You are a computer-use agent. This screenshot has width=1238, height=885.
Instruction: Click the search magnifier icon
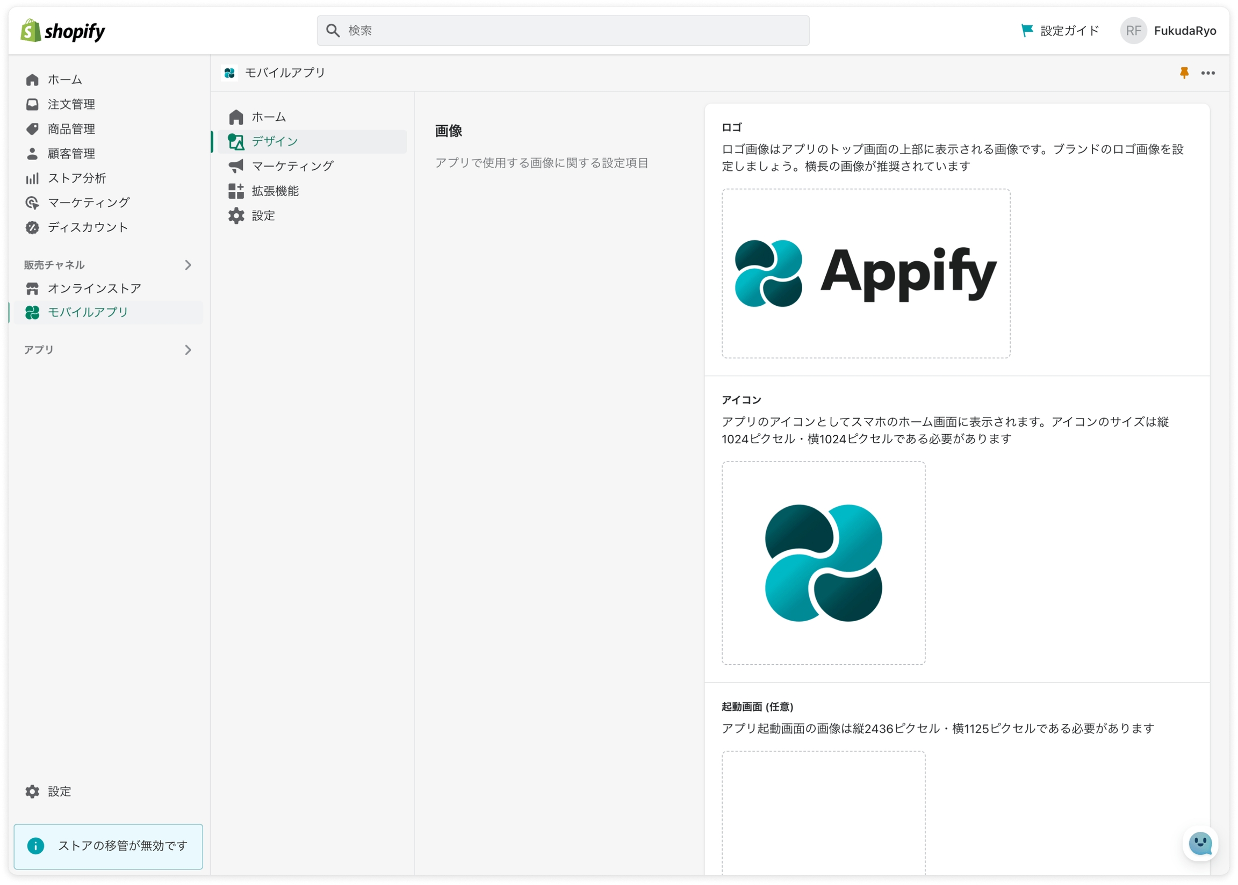pos(333,31)
